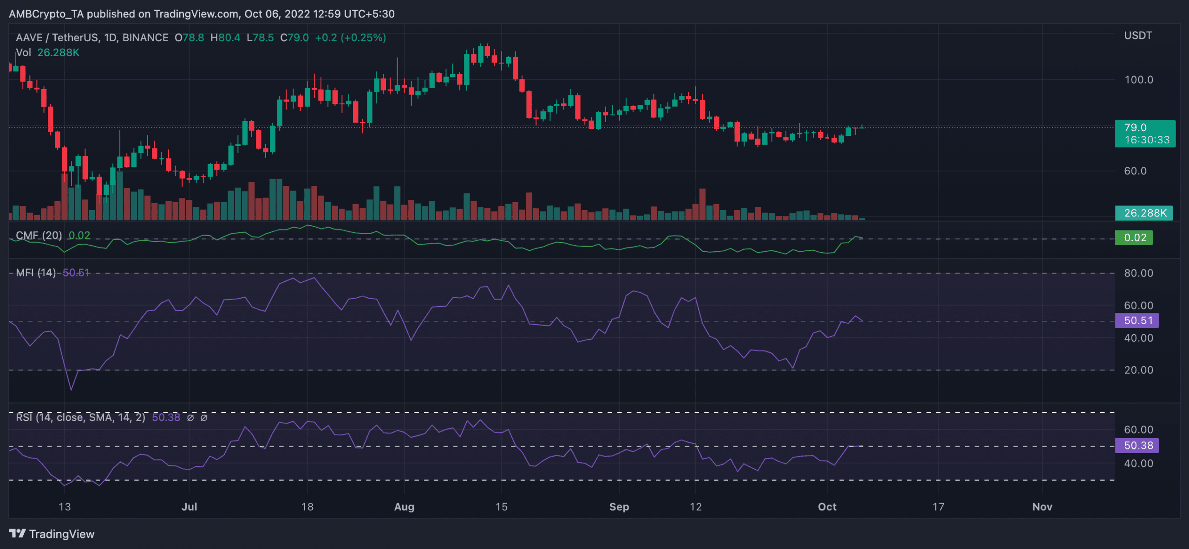
Task: Click the second ø icon beside the RSI value
Action: pyautogui.click(x=203, y=417)
